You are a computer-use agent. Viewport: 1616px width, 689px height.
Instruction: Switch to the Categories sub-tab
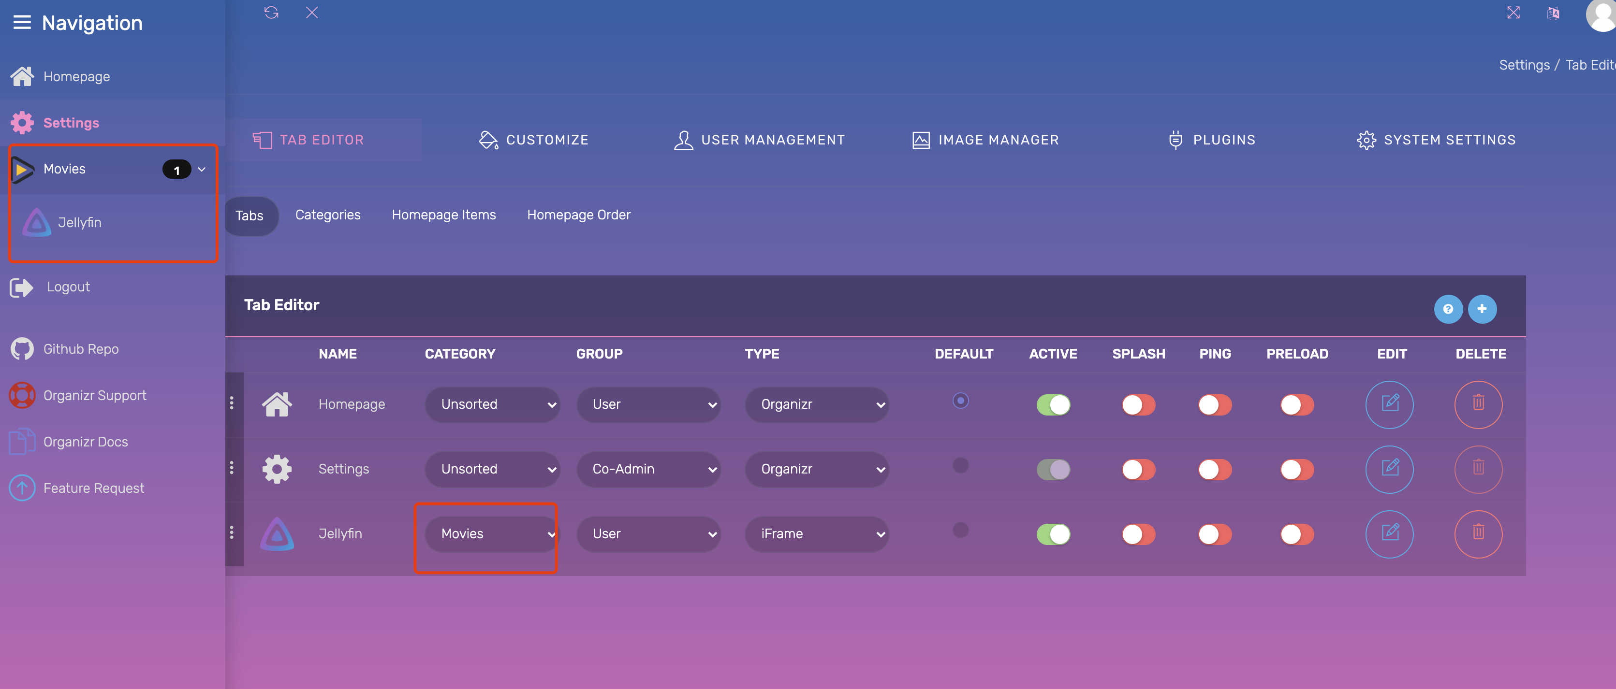[327, 215]
